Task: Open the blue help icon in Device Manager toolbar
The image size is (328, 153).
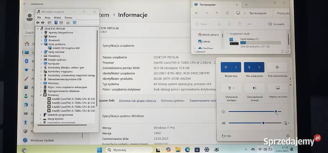Action: [56, 23]
